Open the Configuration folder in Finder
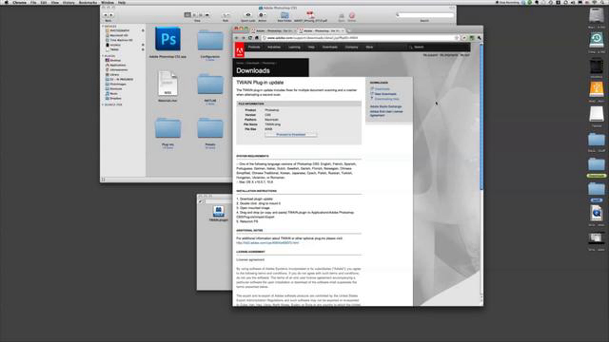The height and width of the screenshot is (342, 609). 210,41
